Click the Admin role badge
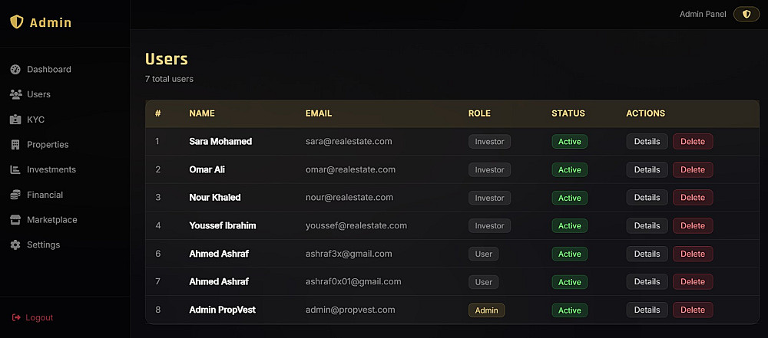768x338 pixels. [x=486, y=310]
